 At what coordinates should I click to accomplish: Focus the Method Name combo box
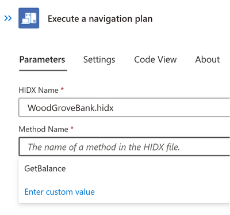124,146
